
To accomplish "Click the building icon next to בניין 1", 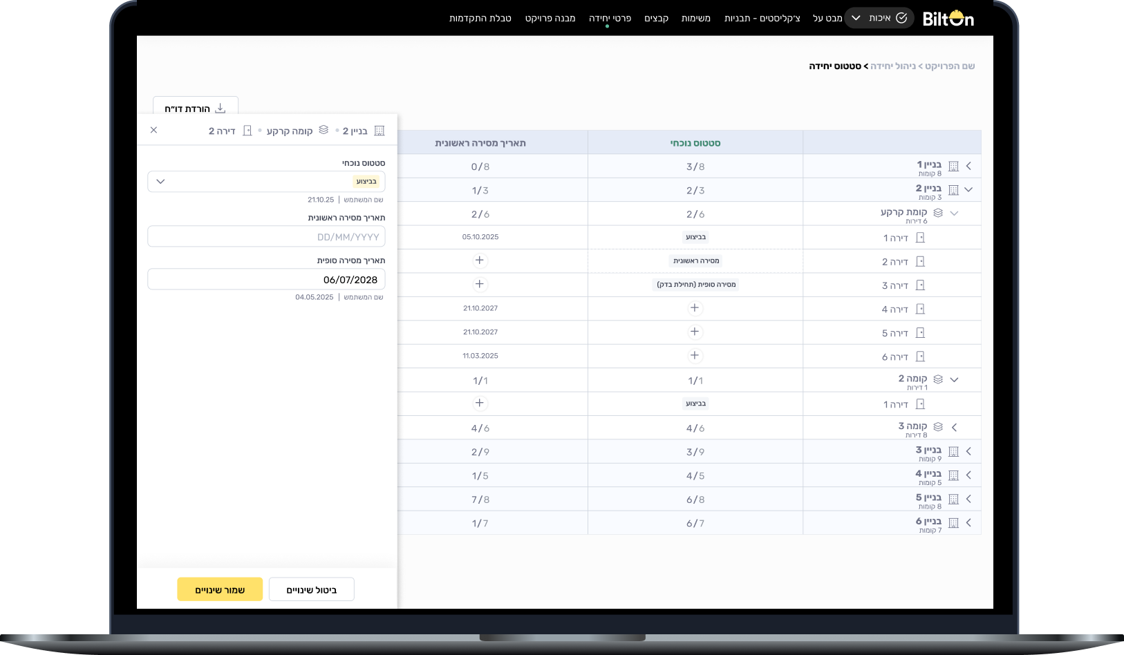I will pyautogui.click(x=953, y=167).
